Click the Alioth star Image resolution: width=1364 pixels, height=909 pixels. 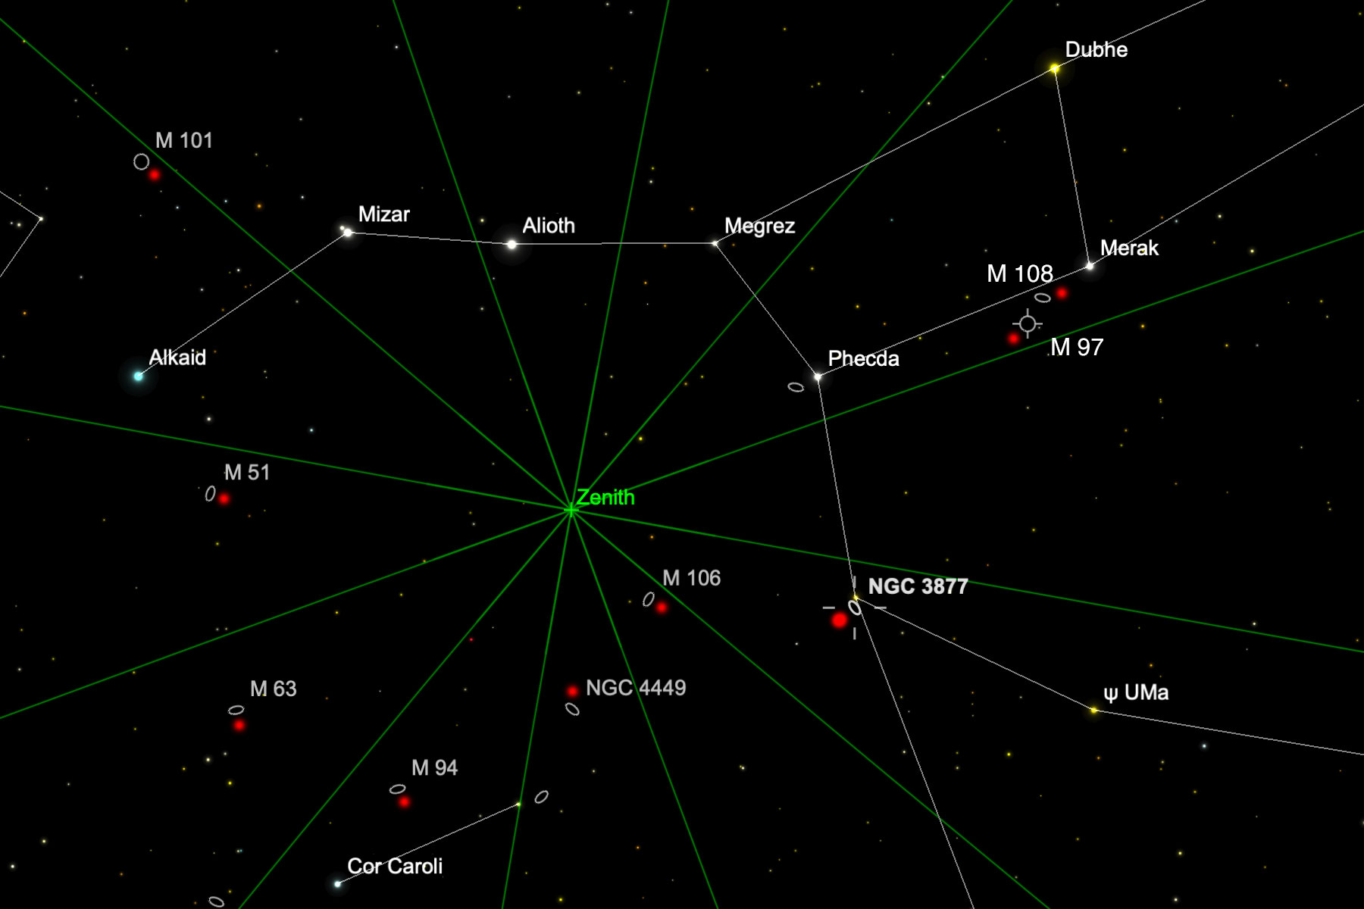tap(511, 245)
